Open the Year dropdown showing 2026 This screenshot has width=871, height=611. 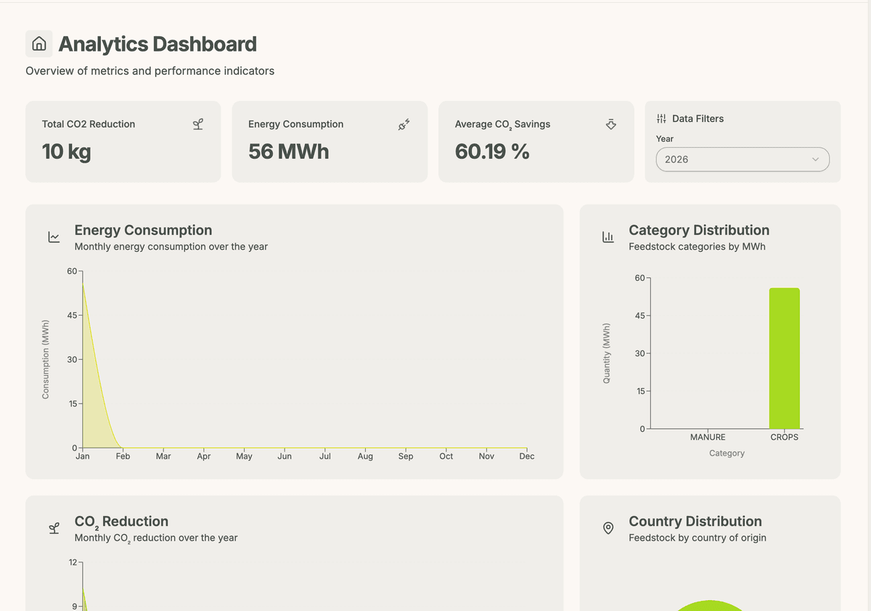[743, 159]
